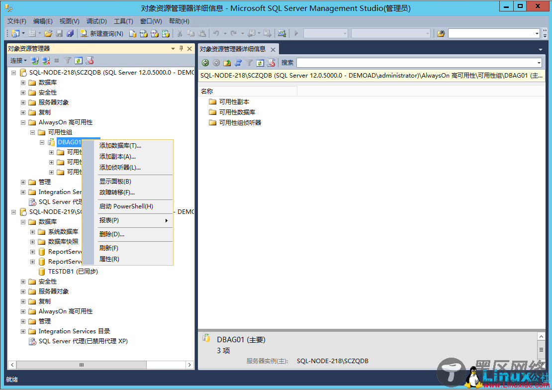Viewport: 552px width, 390px height.
Task: Open the 连接 connect dropdown in Object Explorer
Action: coord(18,61)
